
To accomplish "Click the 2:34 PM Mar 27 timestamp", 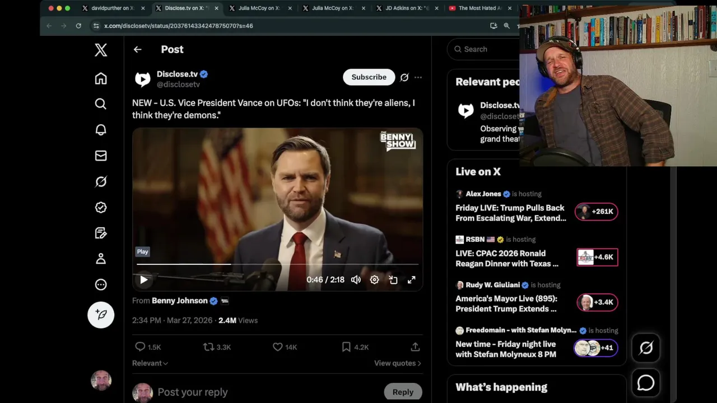I will (x=172, y=320).
